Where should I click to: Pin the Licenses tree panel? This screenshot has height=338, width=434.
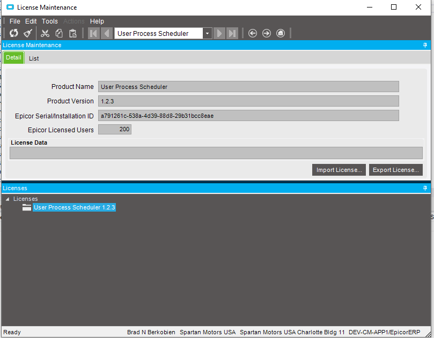(425, 188)
